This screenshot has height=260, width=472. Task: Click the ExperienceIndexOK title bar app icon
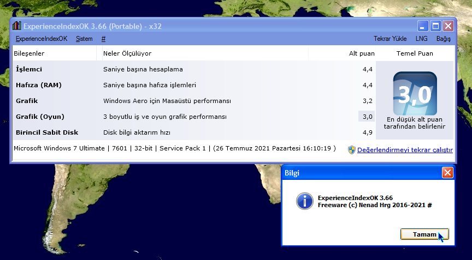pos(17,26)
